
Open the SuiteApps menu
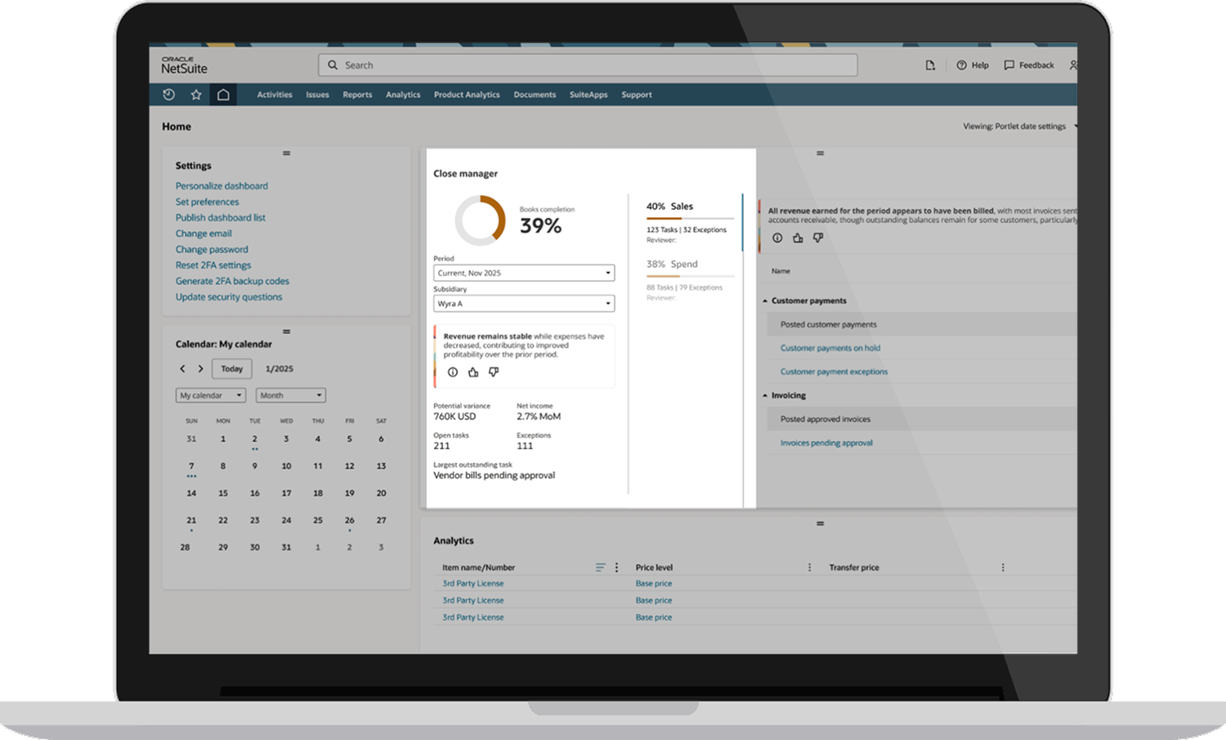coord(588,95)
